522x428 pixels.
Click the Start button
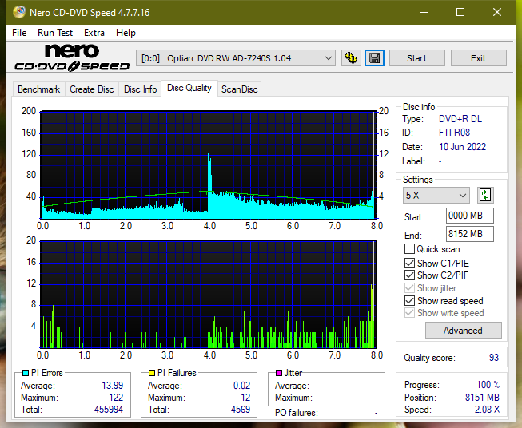416,58
